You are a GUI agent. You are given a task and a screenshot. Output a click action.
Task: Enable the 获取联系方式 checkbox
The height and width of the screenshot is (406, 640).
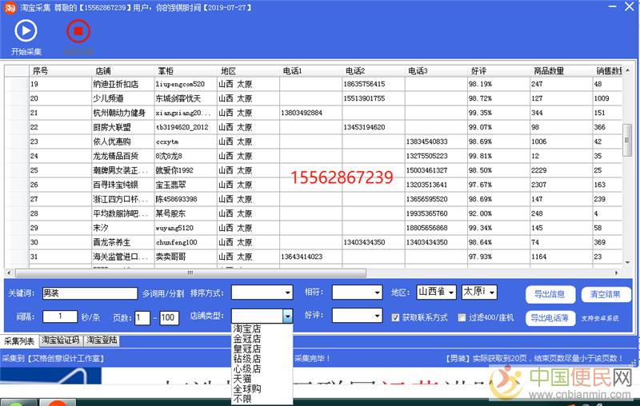pyautogui.click(x=396, y=317)
